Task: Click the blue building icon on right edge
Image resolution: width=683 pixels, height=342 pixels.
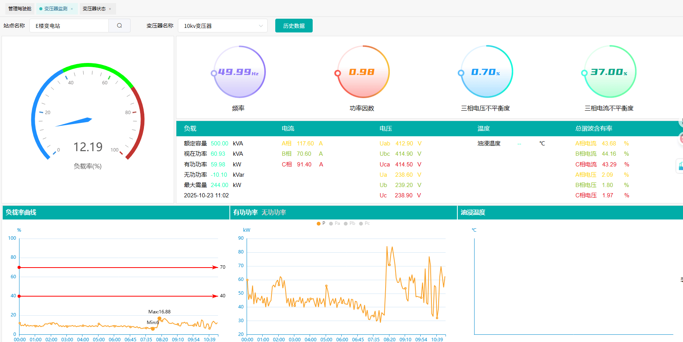Action: click(680, 166)
